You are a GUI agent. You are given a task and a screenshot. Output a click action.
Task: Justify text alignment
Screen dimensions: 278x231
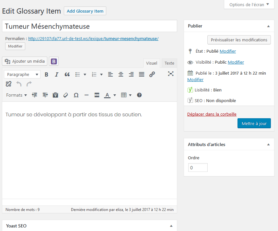pos(142,75)
